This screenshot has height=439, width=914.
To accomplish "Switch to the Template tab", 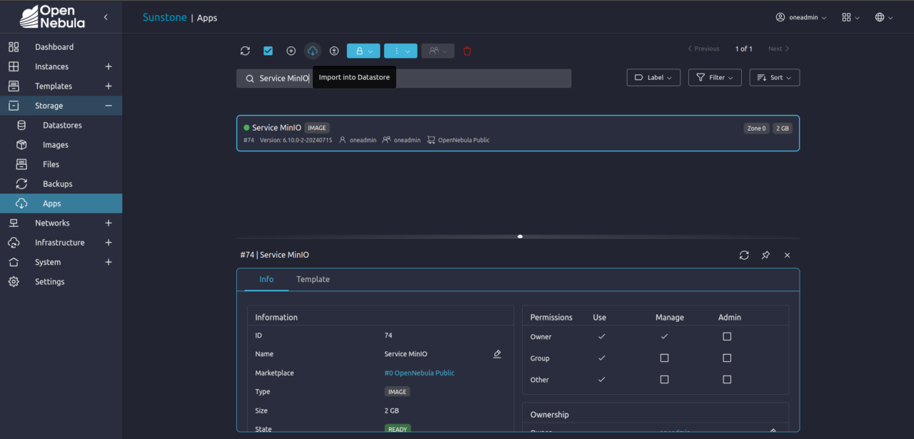I will click(313, 279).
